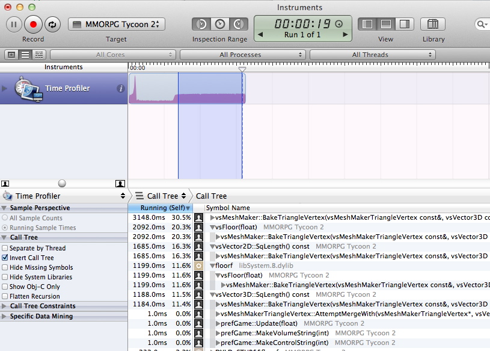This screenshot has height=351, width=490.
Task: Select the 1685.0ms 16.3% vsVector2D::SqLength row value
Action: pos(162,246)
